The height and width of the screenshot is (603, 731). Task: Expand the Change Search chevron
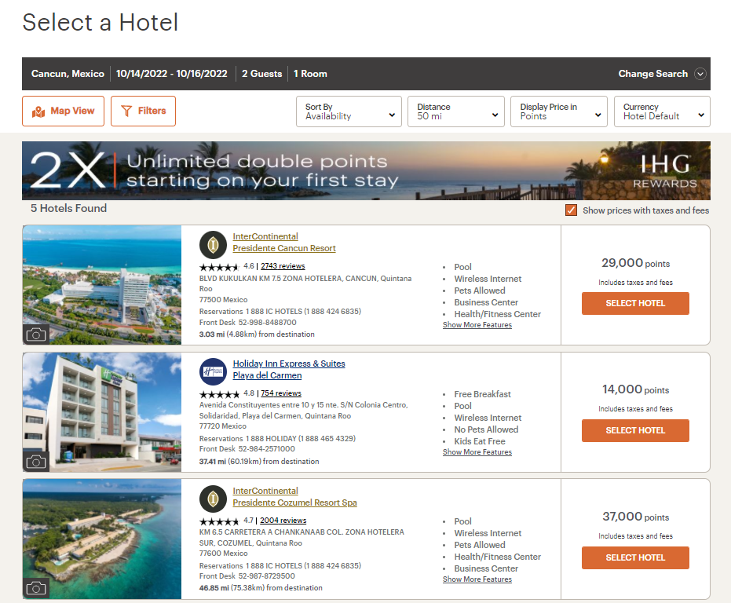coord(700,74)
